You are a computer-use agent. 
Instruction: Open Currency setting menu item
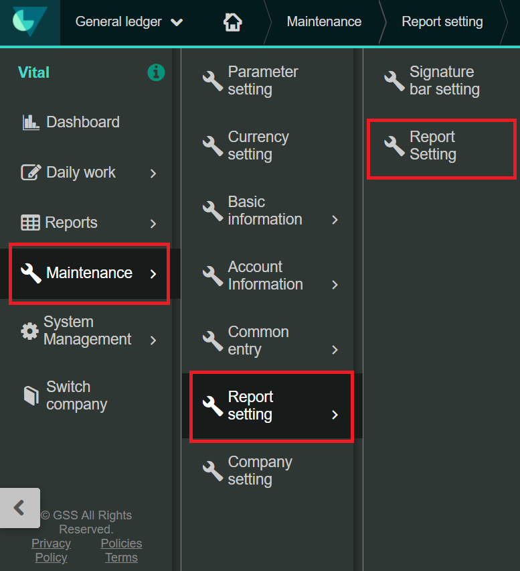(x=258, y=145)
